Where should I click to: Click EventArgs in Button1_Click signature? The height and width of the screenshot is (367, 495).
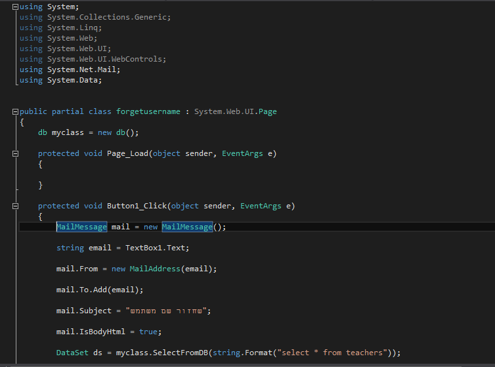tap(261, 206)
